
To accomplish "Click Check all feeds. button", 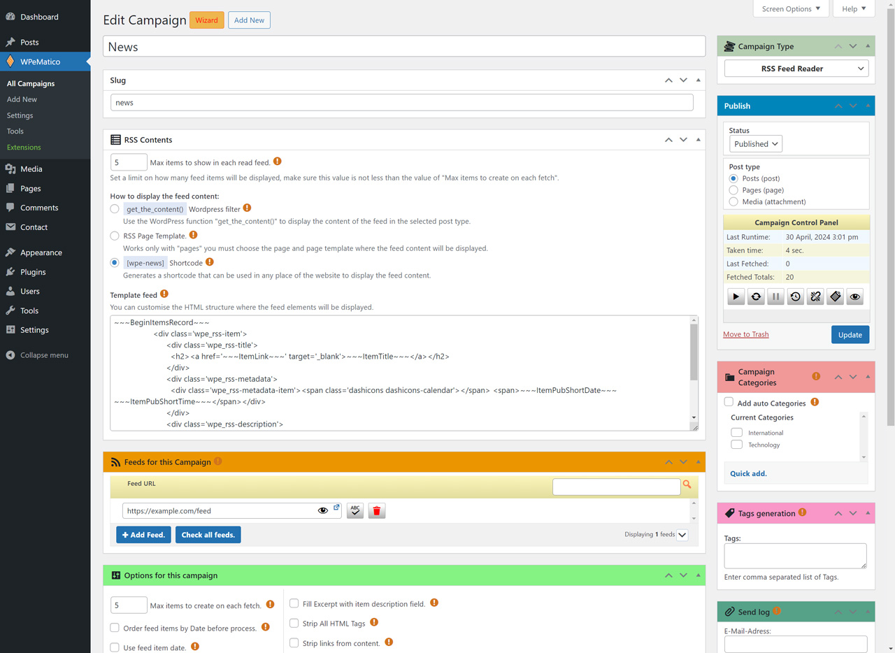I will (208, 535).
